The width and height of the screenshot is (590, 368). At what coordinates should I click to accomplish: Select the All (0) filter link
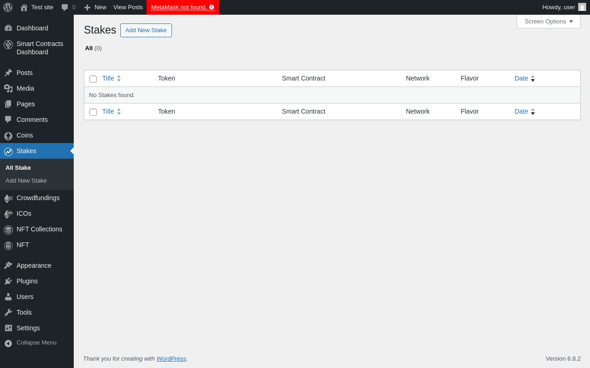coord(93,48)
